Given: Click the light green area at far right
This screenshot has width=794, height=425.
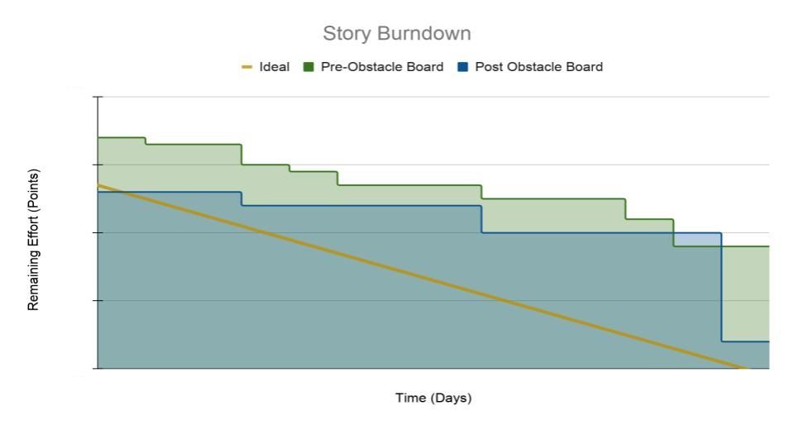Looking at the screenshot, I should click(745, 294).
